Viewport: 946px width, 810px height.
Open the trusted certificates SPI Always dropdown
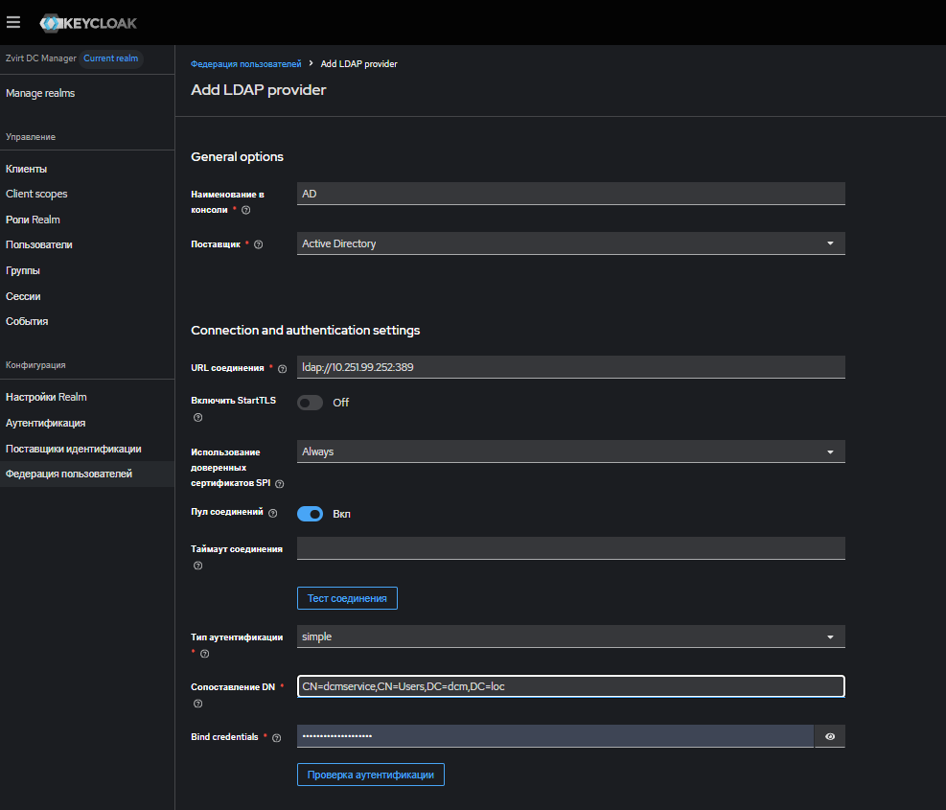coord(570,451)
